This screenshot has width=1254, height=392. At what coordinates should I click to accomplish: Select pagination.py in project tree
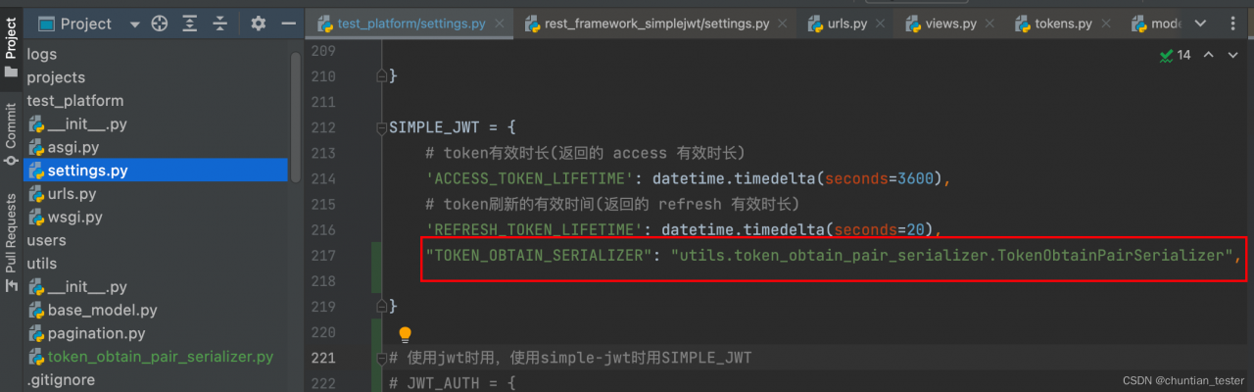(x=96, y=333)
